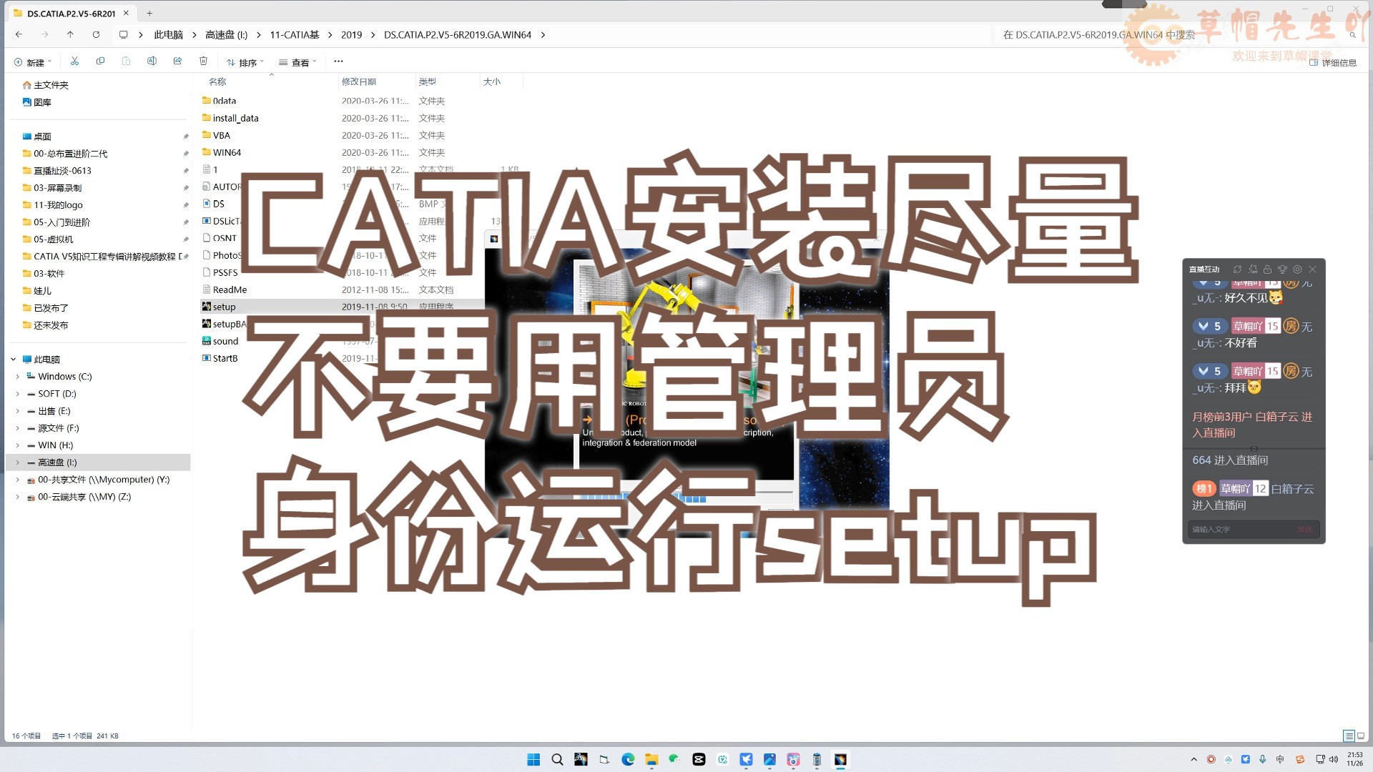Open the gear settings in the 直播互动 panel
The width and height of the screenshot is (1373, 772).
1297,269
